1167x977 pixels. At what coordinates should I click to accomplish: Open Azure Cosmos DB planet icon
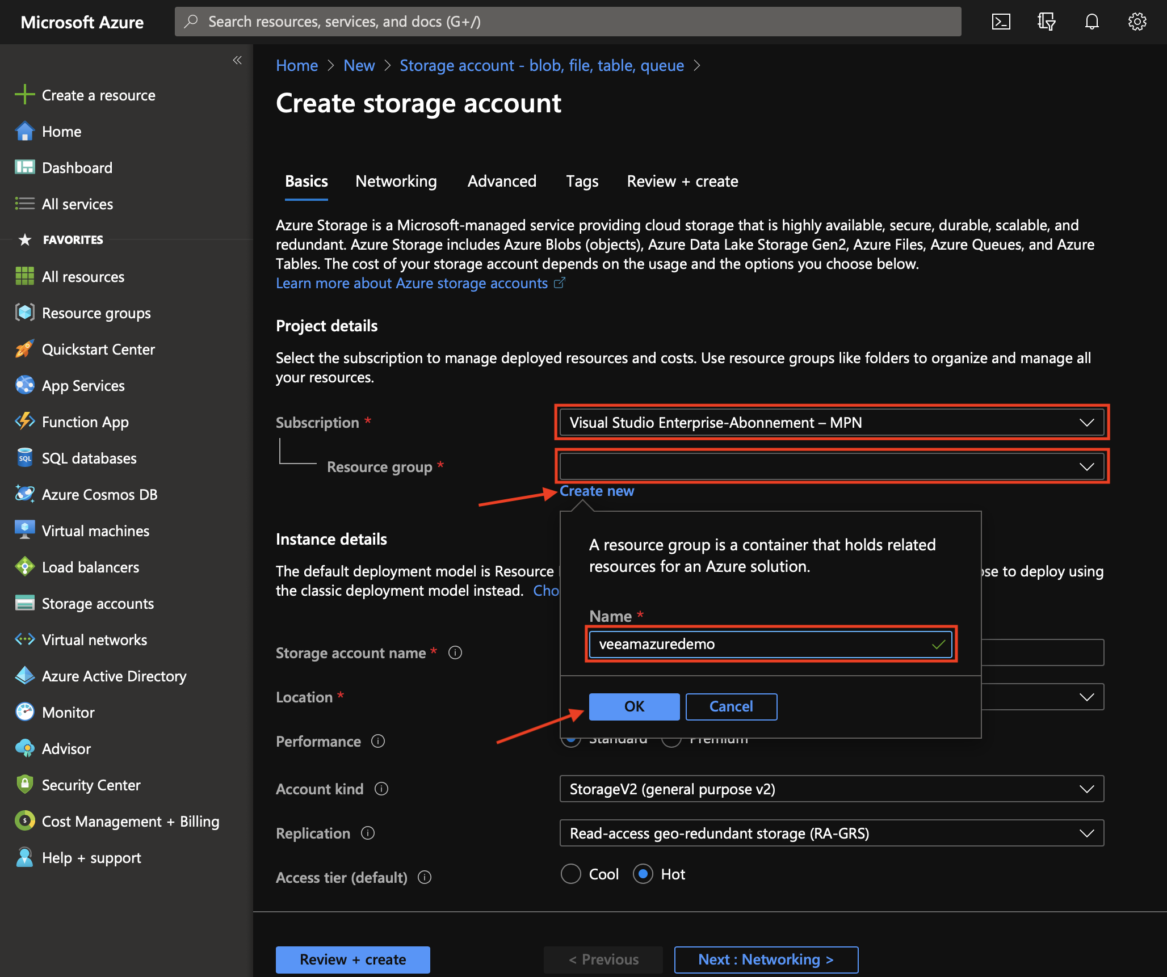click(x=24, y=494)
